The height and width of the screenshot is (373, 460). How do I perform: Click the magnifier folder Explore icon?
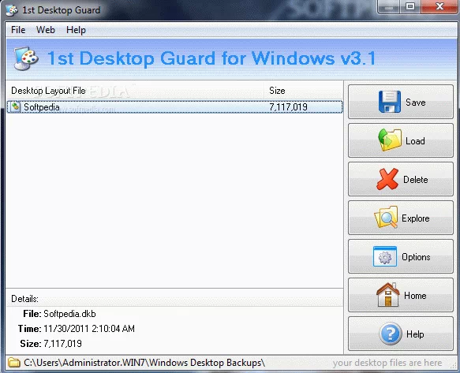click(387, 218)
